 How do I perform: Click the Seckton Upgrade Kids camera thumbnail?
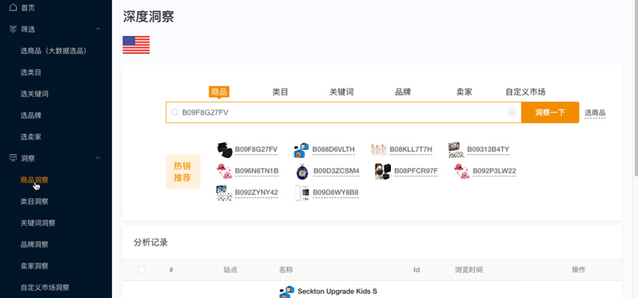pyautogui.click(x=287, y=292)
